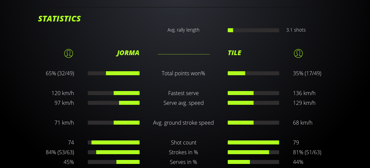370x168 pixels.
Task: Click the average rally length bar
Action: (253, 30)
